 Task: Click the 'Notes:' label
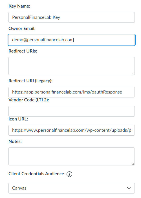pyautogui.click(x=15, y=142)
